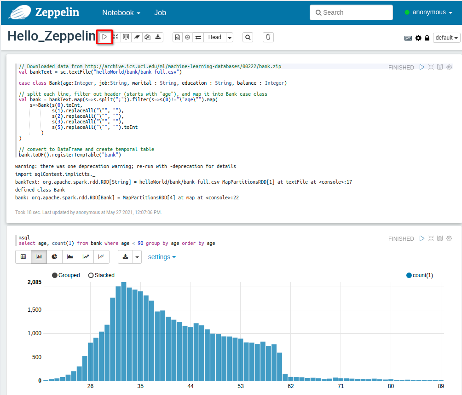This screenshot has width=462, height=395.
Task: Open the Job page from navbar
Action: click(x=160, y=12)
